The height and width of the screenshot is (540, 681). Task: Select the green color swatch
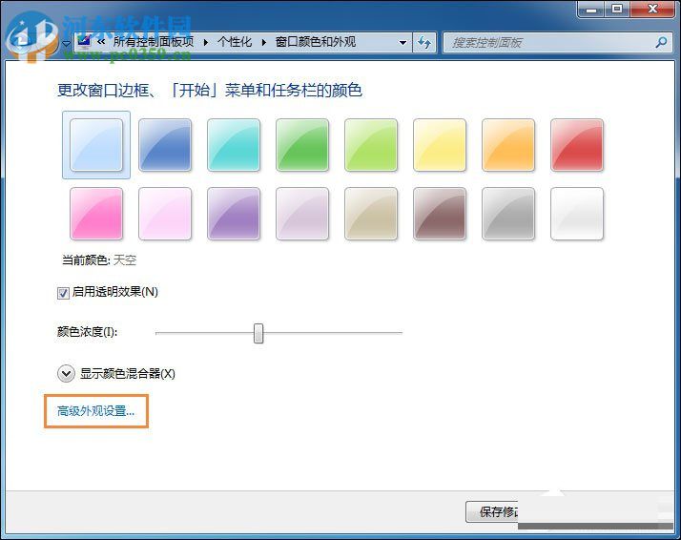click(302, 145)
